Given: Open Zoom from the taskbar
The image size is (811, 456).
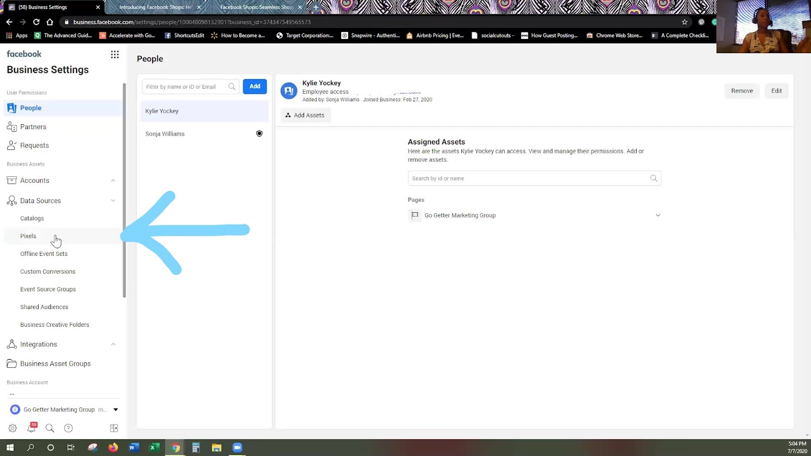Looking at the screenshot, I should pyautogui.click(x=237, y=447).
